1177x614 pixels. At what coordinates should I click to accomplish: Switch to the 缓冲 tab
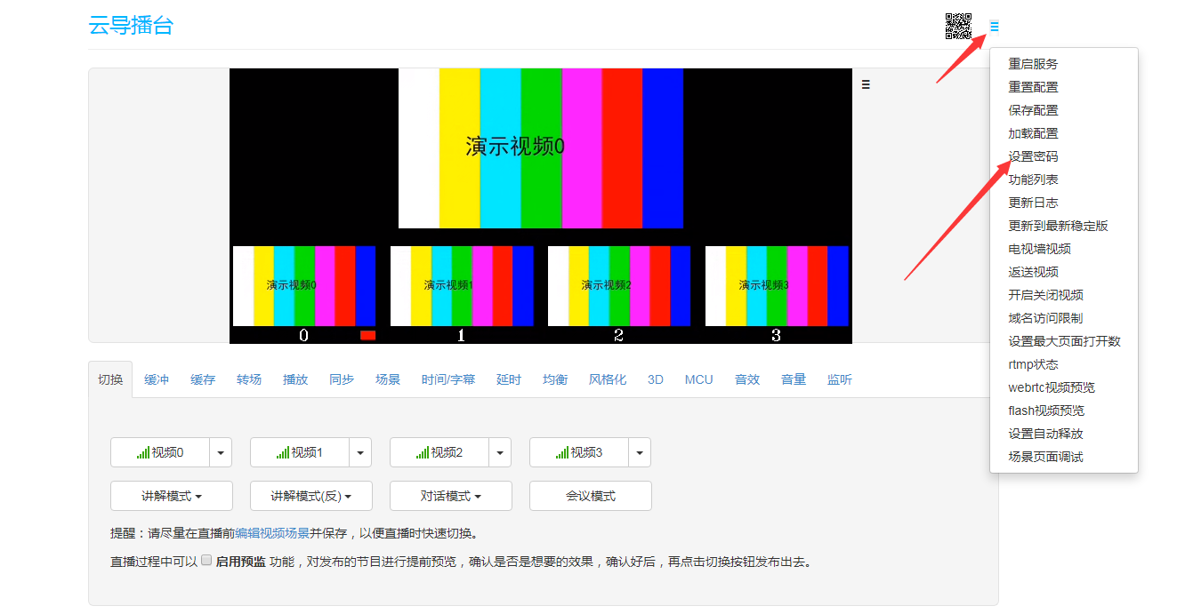(x=157, y=379)
